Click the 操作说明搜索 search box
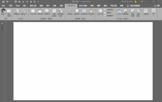Viewport: 162px width, 102px height. tap(135, 6)
